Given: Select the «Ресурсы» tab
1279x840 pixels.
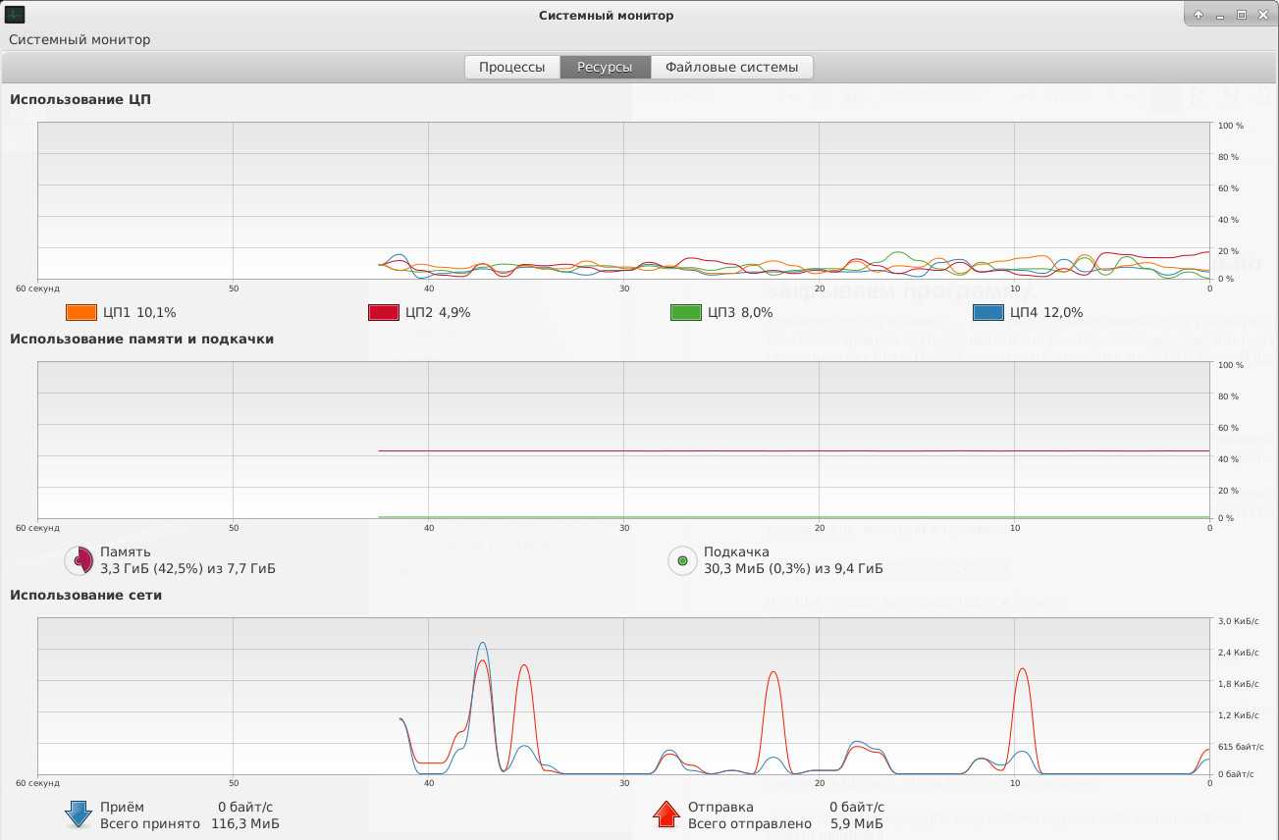Looking at the screenshot, I should point(605,68).
